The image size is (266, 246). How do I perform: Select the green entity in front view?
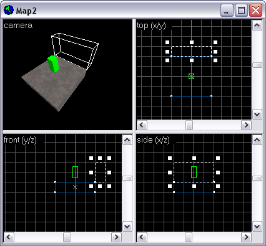click(75, 172)
